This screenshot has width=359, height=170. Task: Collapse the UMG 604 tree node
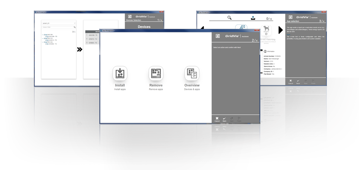pyautogui.click(x=42, y=42)
